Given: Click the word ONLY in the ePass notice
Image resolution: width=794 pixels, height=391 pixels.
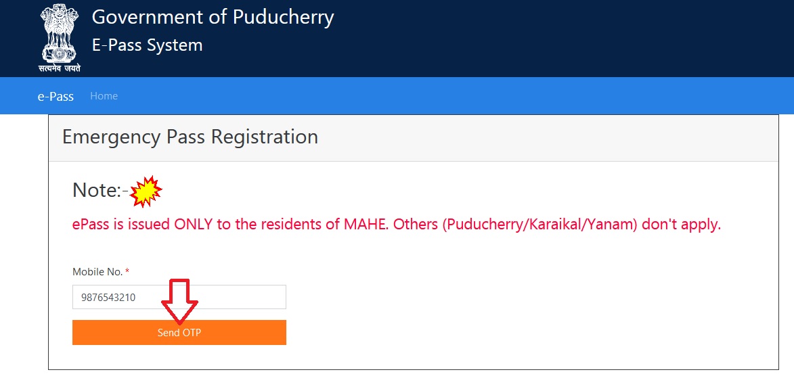Looking at the screenshot, I should click(x=194, y=225).
